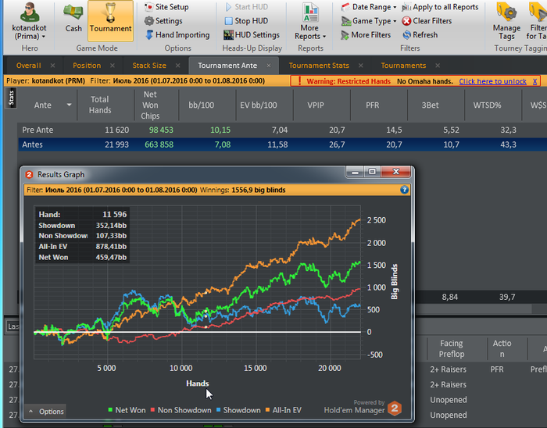The height and width of the screenshot is (428, 547).
Task: Click the Start HUD button
Action: [246, 7]
